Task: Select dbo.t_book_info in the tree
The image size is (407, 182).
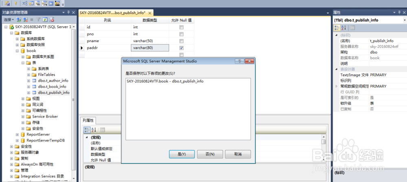Action: (52, 87)
